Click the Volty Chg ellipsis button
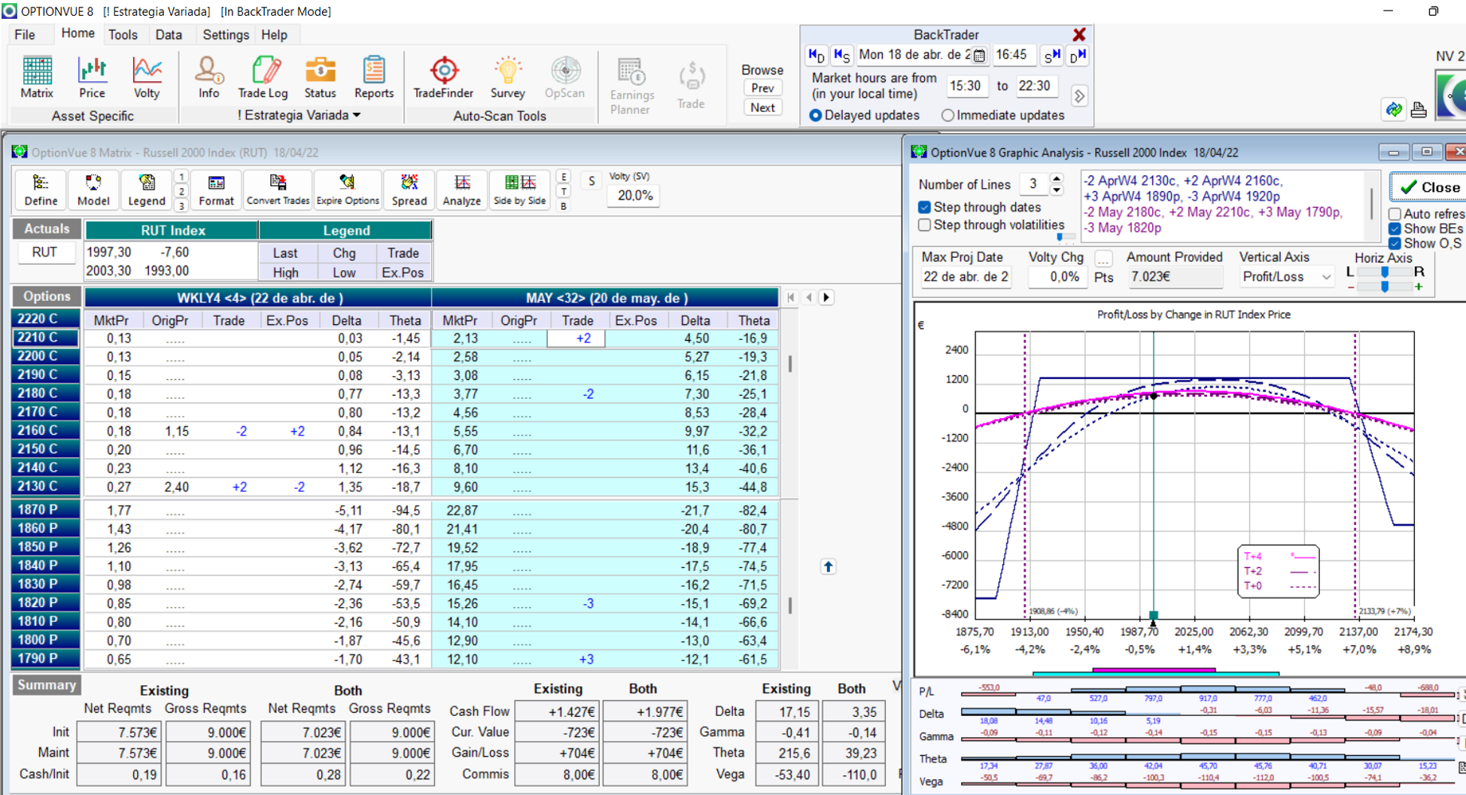Screen dimensions: 1466x795 [1103, 259]
